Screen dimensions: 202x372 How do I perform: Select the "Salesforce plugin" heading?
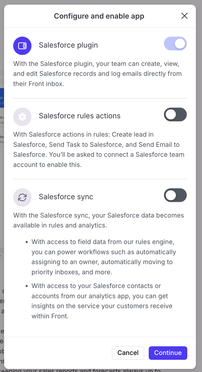(x=68, y=45)
